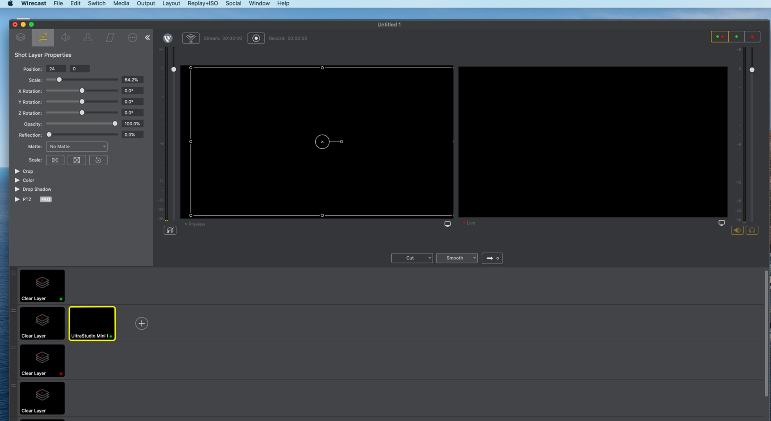Select the second layer's Clear Layer shot
The image size is (771, 421).
[42, 323]
